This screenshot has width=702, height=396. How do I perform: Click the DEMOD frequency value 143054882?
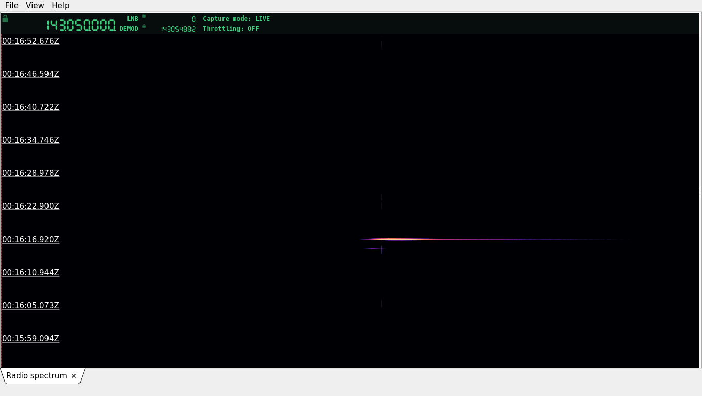click(178, 29)
